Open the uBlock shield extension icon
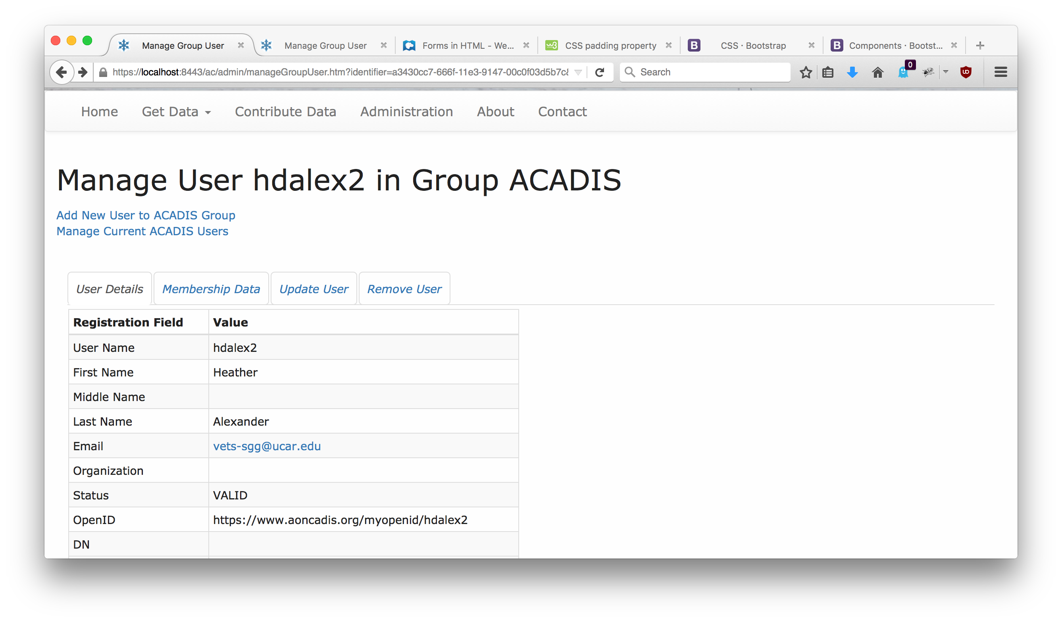Screen dimensions: 1062x622 [x=966, y=73]
